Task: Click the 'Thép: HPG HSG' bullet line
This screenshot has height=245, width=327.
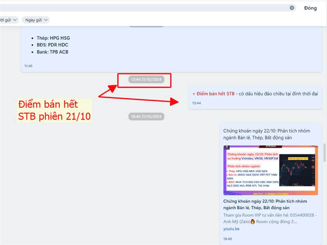Action: point(53,38)
